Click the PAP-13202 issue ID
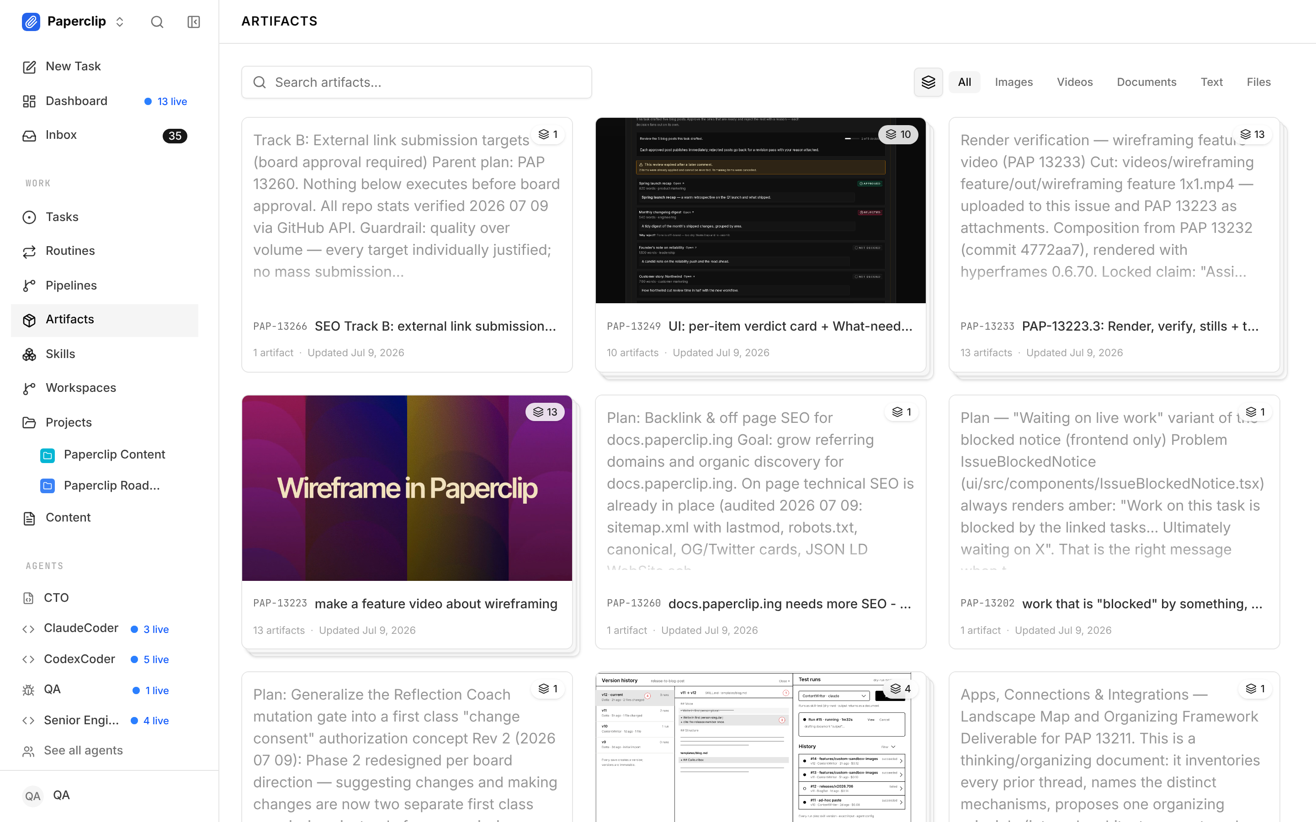 tap(987, 603)
